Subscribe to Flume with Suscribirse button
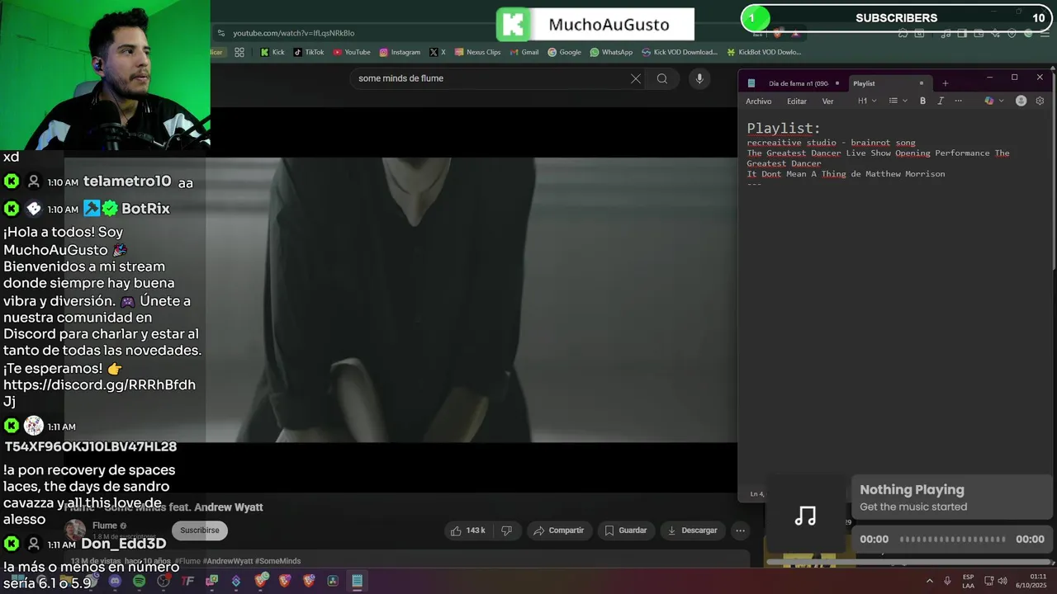The image size is (1057, 594). click(x=200, y=530)
